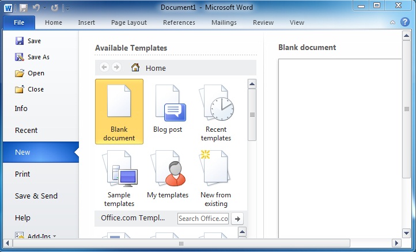The width and height of the screenshot is (416, 252).
Task: Click Open in the Backstage menu
Action: click(30, 73)
